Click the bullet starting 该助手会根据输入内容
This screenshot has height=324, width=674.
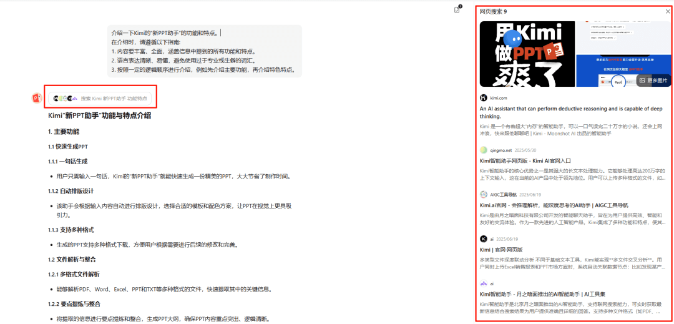point(175,210)
